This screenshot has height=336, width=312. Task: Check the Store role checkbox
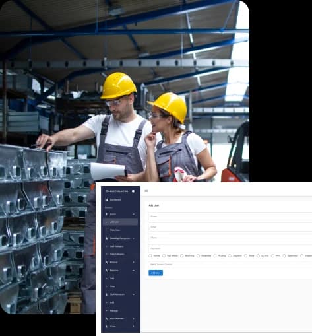(246, 256)
